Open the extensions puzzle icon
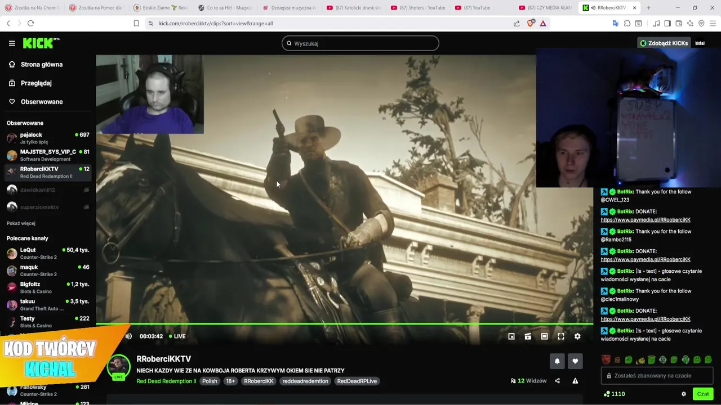721x405 pixels. coord(627,23)
